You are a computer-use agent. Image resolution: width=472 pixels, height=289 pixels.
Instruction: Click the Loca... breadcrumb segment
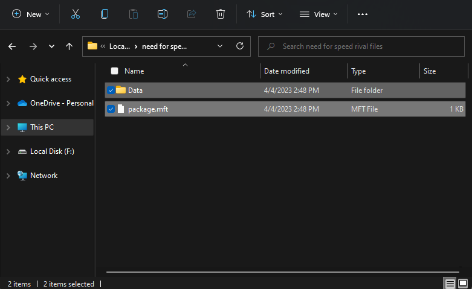point(120,46)
